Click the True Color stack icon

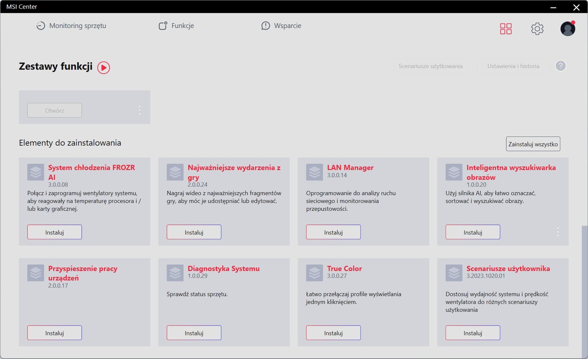tap(314, 273)
